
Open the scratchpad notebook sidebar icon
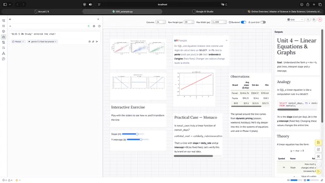(x=3, y=42)
